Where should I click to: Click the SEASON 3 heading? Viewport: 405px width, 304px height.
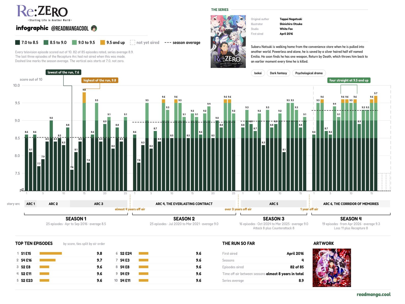274,219
